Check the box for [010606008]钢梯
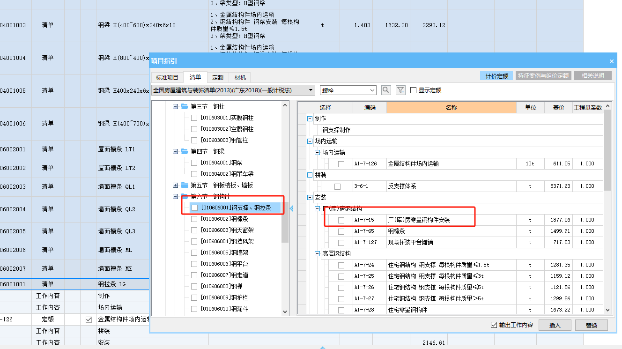This screenshot has width=622, height=349. tap(194, 286)
